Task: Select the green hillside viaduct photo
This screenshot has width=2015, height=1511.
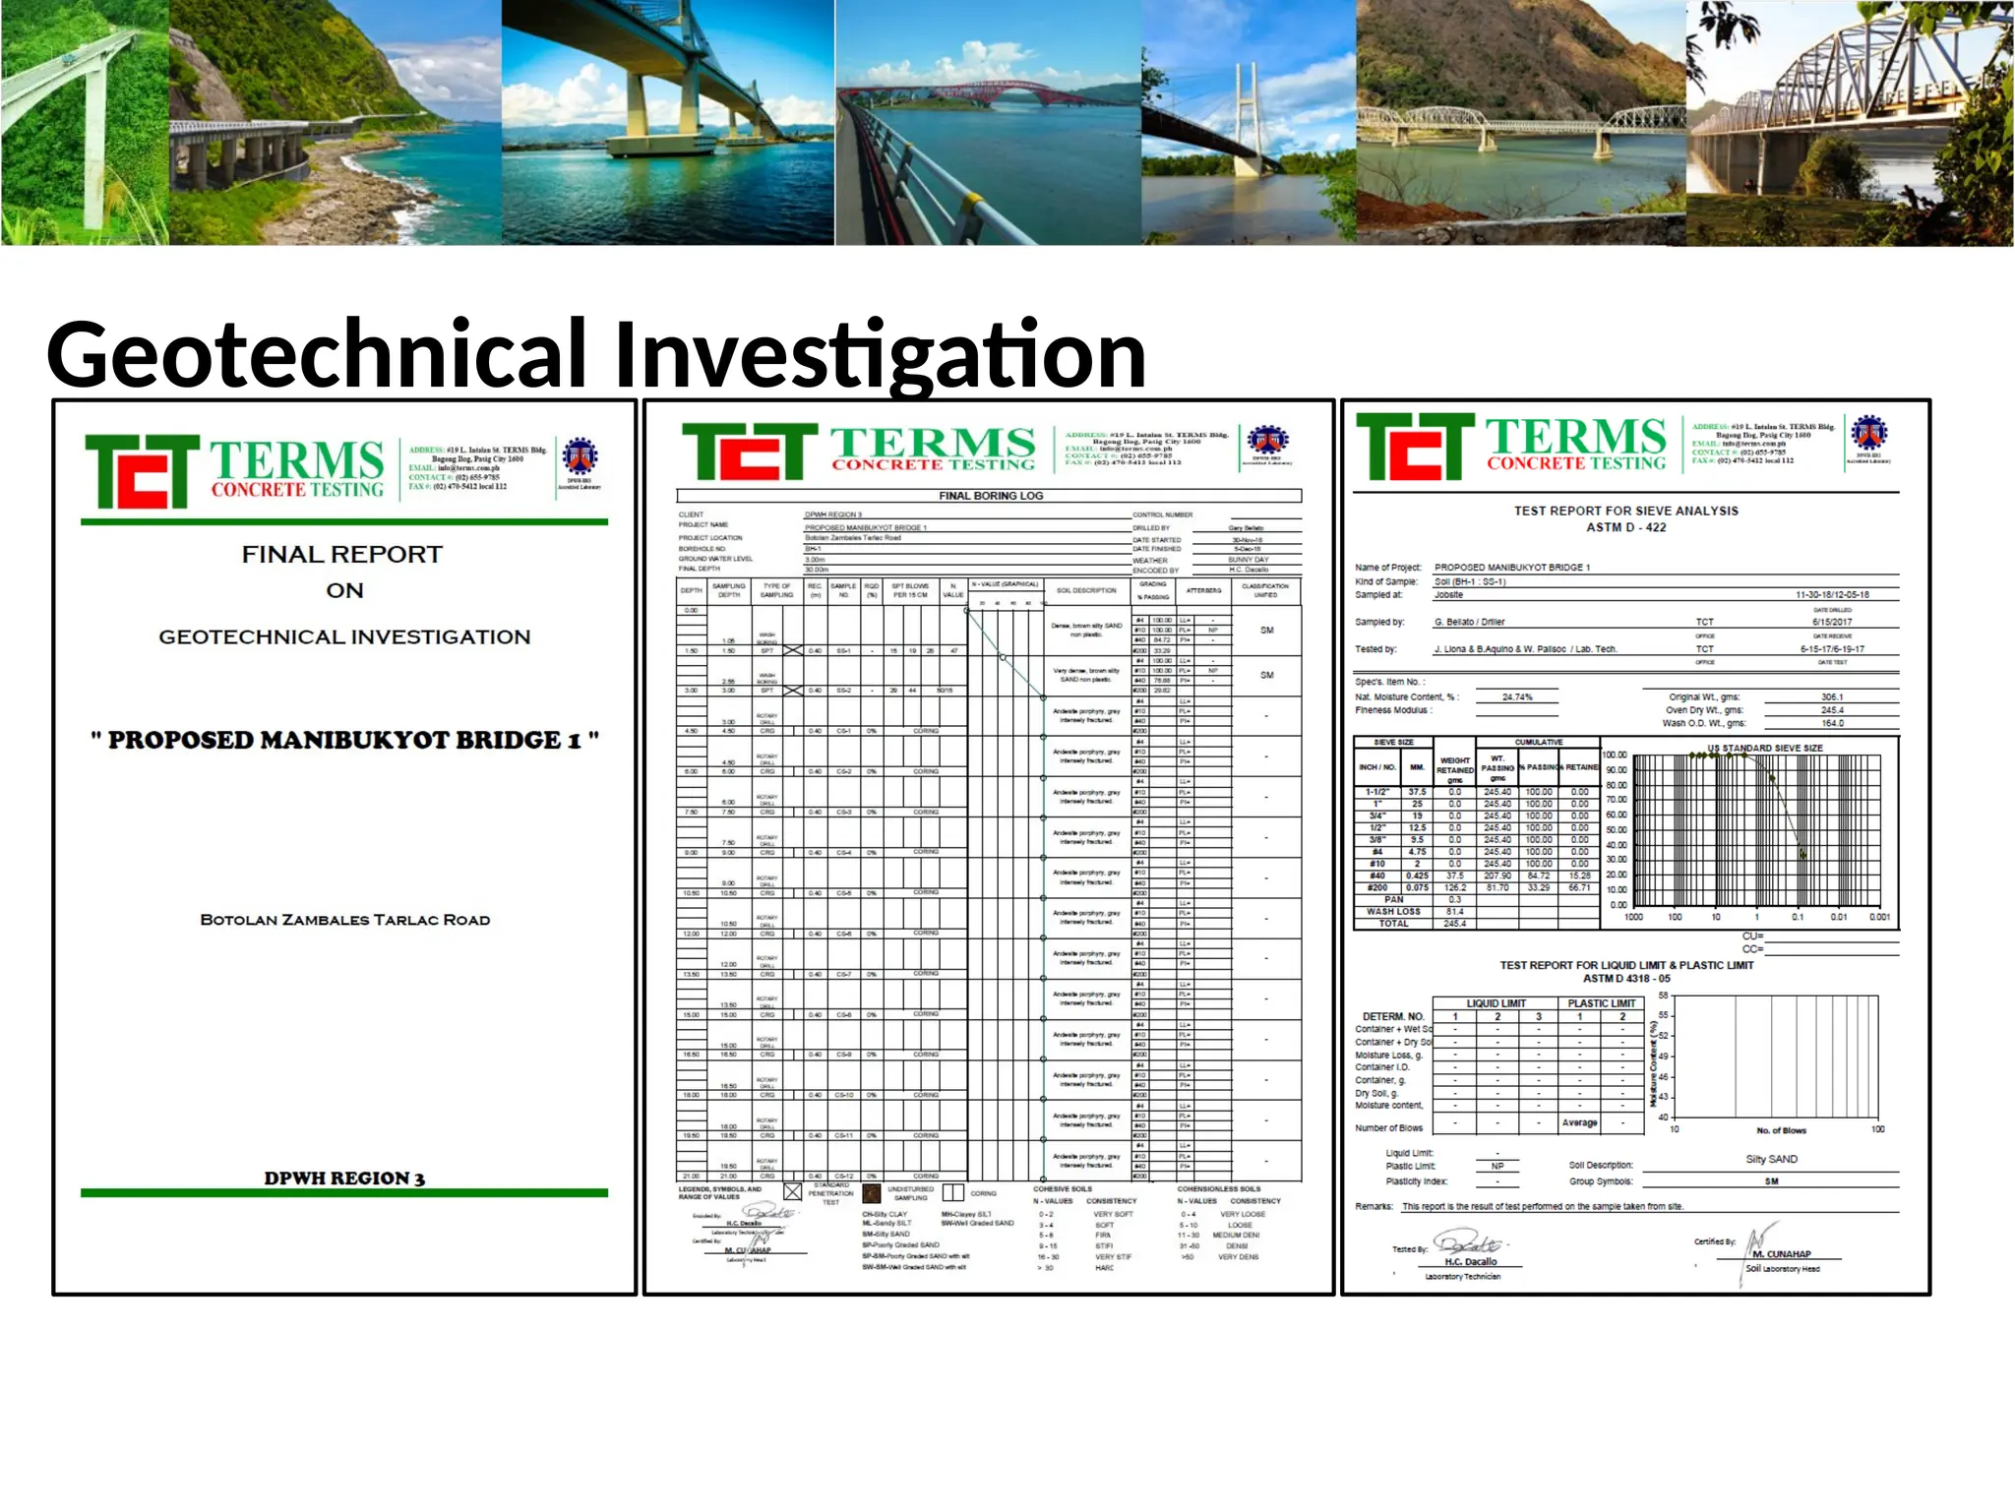Action: 85,122
